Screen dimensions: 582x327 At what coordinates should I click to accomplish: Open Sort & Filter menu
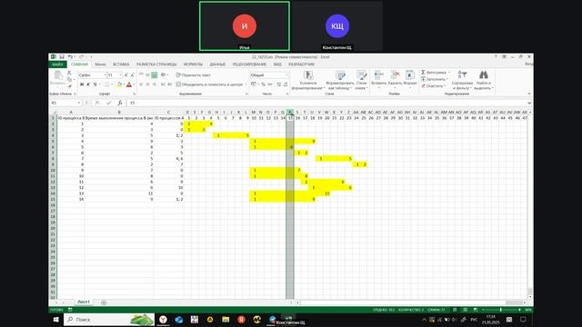click(462, 81)
